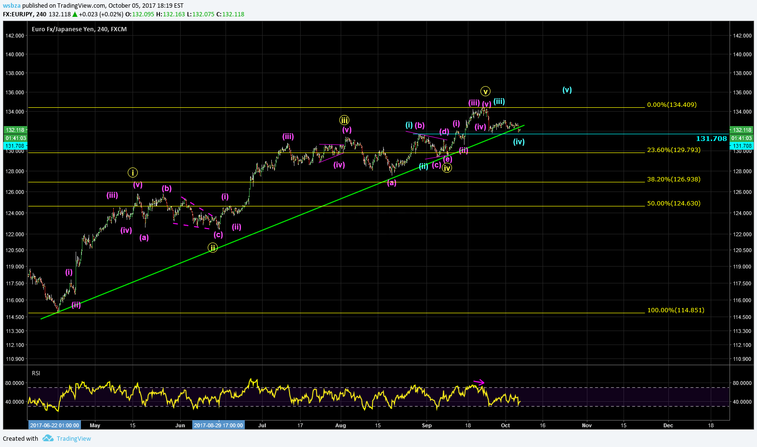Open the TradingView link beside Created with
The width and height of the screenshot is (757, 447).
(74, 438)
